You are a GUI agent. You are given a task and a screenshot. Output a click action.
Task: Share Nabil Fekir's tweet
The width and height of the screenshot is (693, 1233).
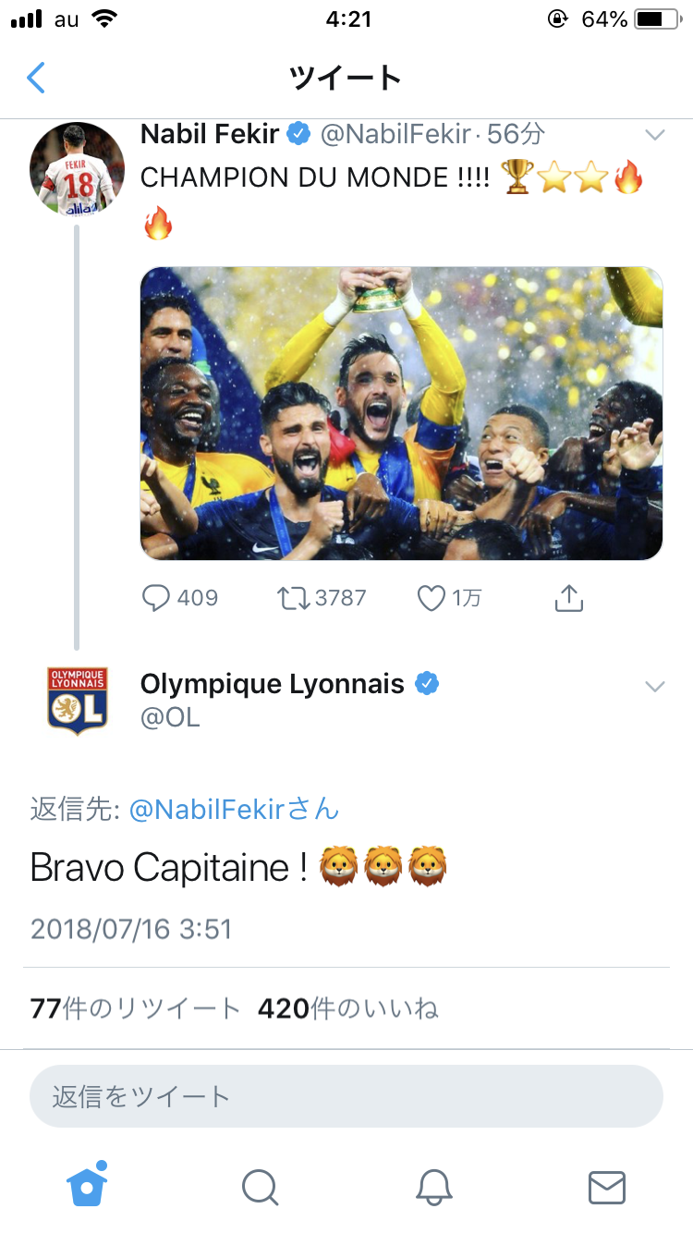click(568, 598)
